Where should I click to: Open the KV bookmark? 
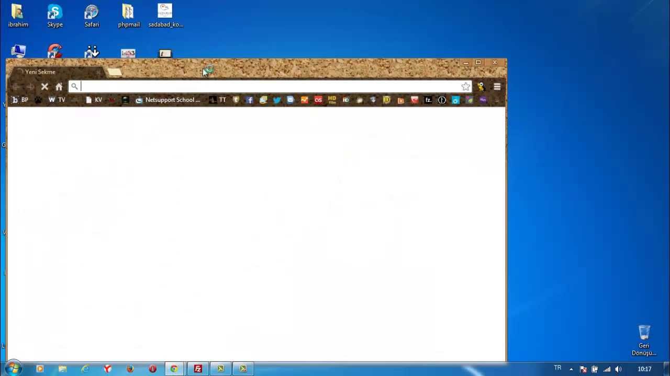(x=94, y=100)
